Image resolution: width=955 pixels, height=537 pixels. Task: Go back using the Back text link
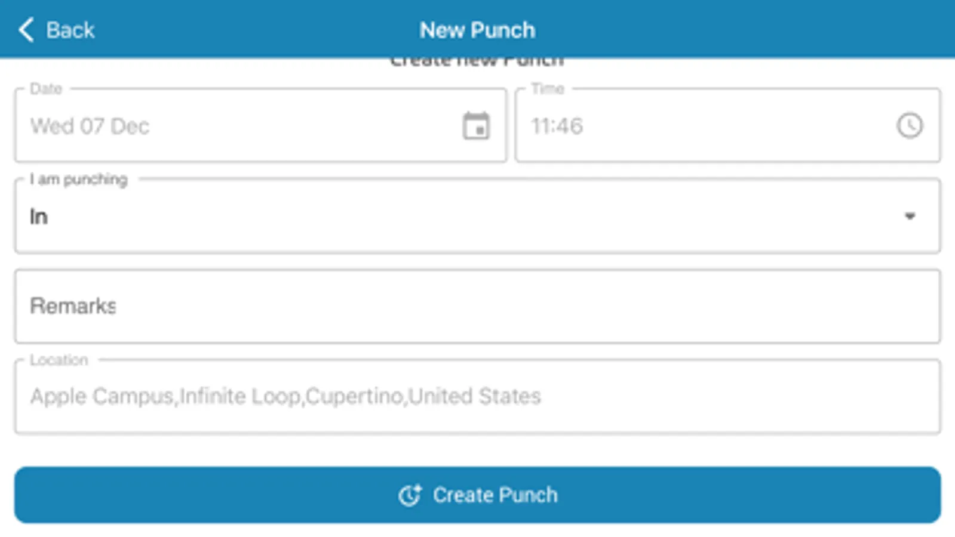pos(70,30)
